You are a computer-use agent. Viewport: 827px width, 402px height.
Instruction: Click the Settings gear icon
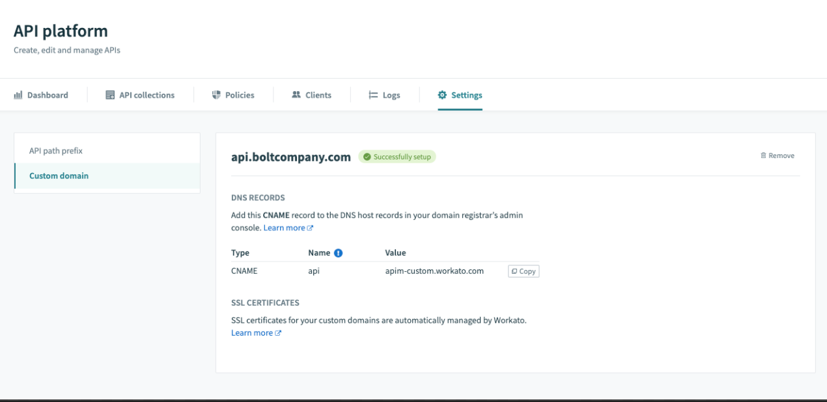442,94
